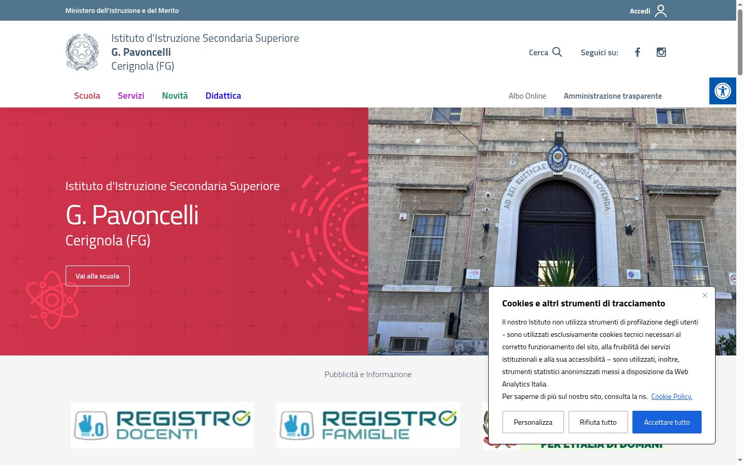This screenshot has height=465, width=744.
Task: Open the Facebook page icon
Action: pos(638,52)
